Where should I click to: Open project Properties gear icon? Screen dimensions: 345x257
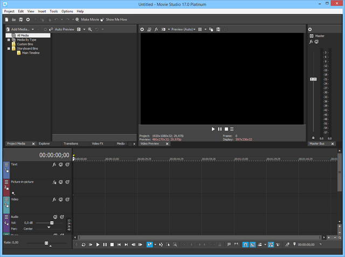click(x=27, y=19)
